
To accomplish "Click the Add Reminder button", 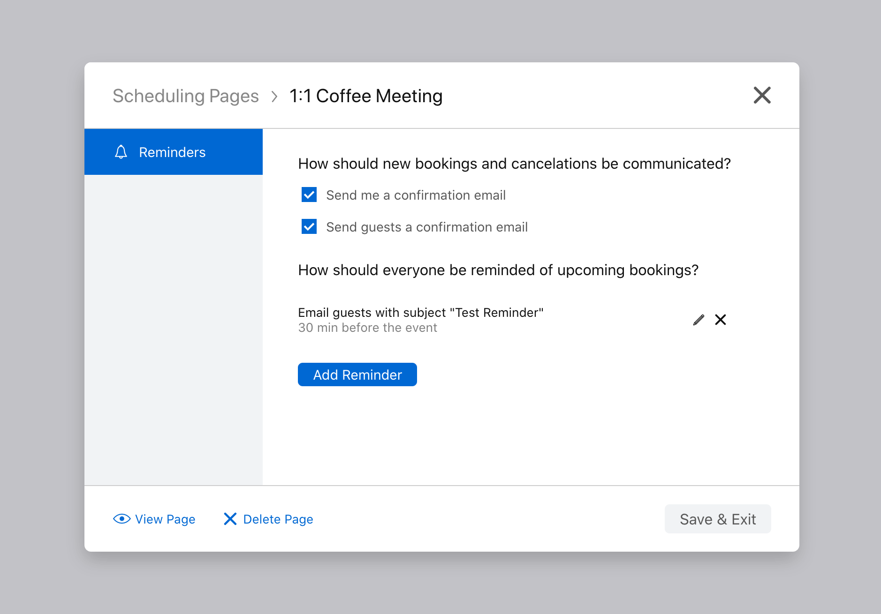I will pyautogui.click(x=357, y=374).
